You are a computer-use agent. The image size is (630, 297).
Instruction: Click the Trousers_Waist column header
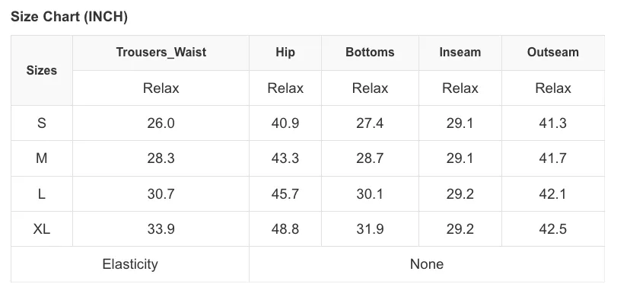click(x=161, y=53)
